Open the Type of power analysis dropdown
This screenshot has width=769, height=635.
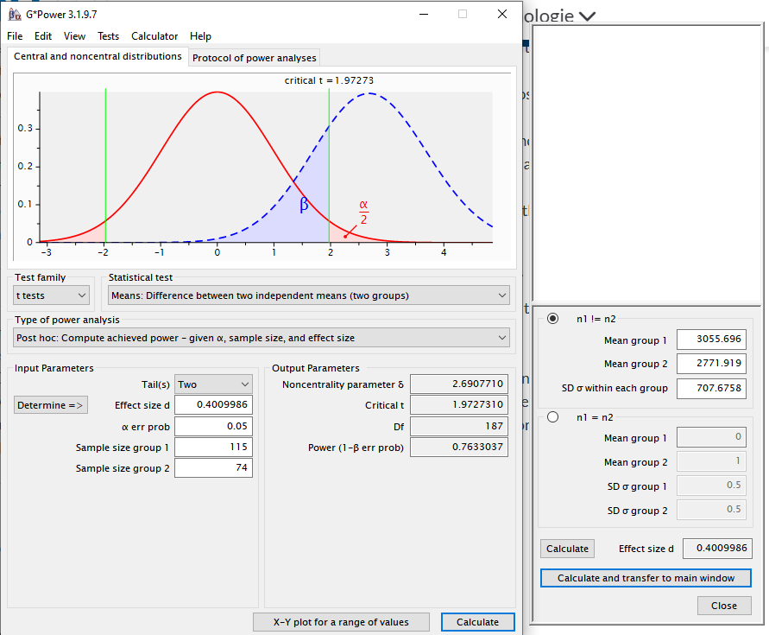(262, 338)
